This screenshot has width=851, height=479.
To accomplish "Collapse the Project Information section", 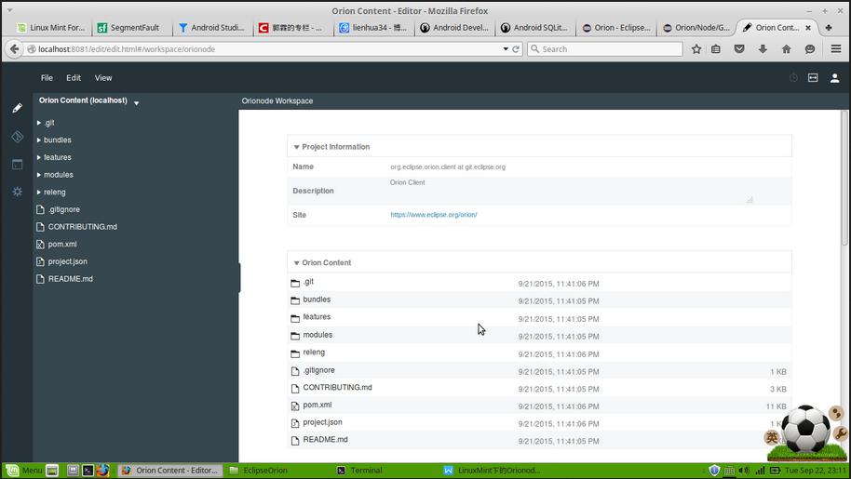I will click(x=296, y=147).
